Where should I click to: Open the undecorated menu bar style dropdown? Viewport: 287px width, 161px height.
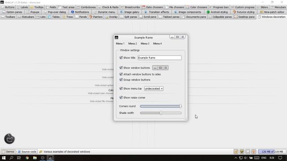(x=154, y=89)
